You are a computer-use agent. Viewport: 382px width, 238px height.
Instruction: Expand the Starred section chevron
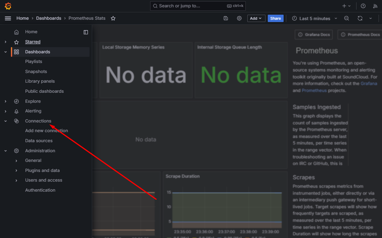[x=6, y=42]
